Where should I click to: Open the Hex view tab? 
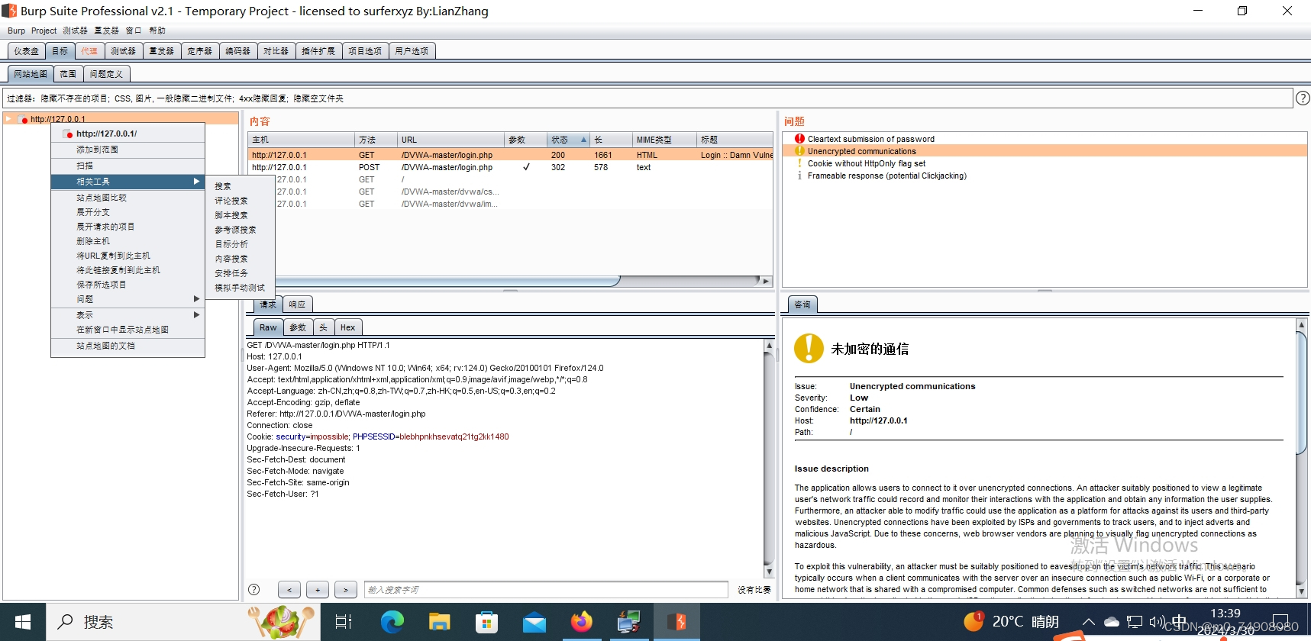347,327
